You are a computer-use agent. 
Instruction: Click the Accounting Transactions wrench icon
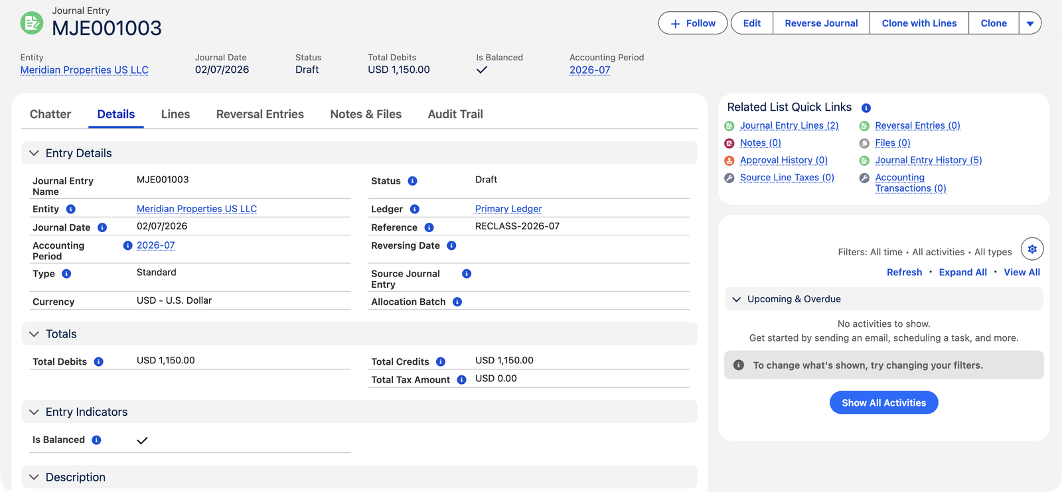(864, 178)
